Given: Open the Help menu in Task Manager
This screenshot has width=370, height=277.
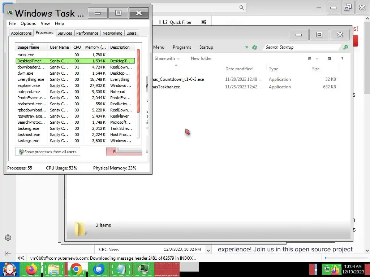Looking at the screenshot, I should [x=59, y=23].
